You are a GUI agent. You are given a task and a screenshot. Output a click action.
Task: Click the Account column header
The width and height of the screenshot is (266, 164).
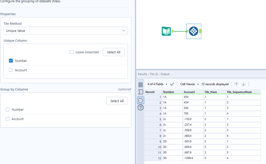193,92
